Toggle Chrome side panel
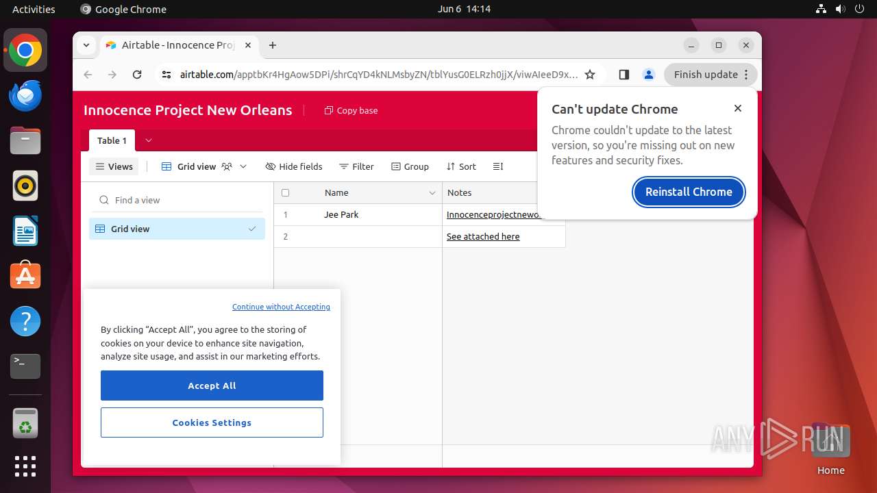Image resolution: width=877 pixels, height=493 pixels. point(623,75)
